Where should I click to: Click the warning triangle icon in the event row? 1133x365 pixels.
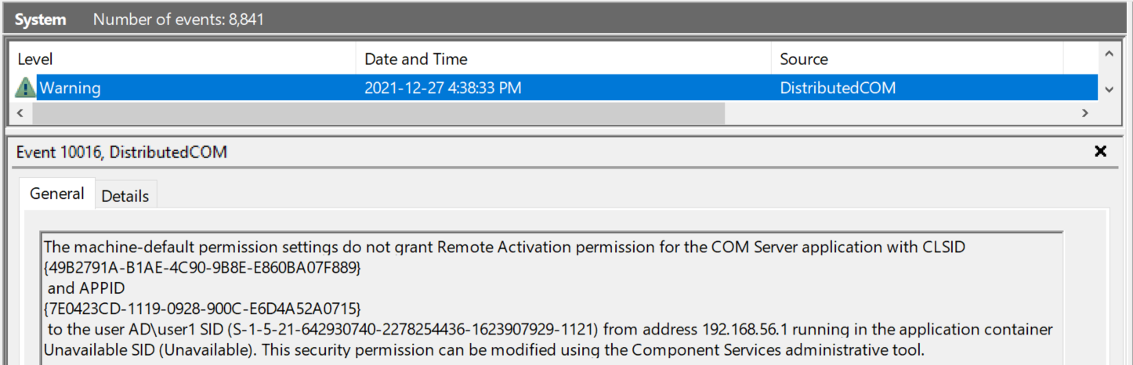25,88
